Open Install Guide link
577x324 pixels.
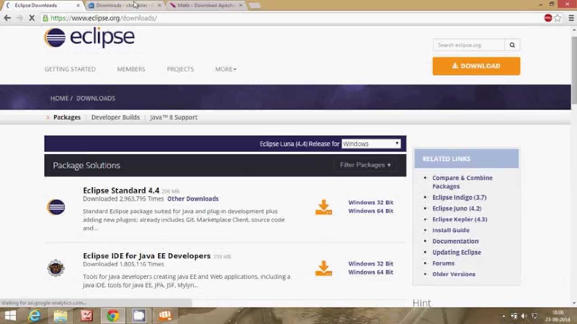coord(451,230)
